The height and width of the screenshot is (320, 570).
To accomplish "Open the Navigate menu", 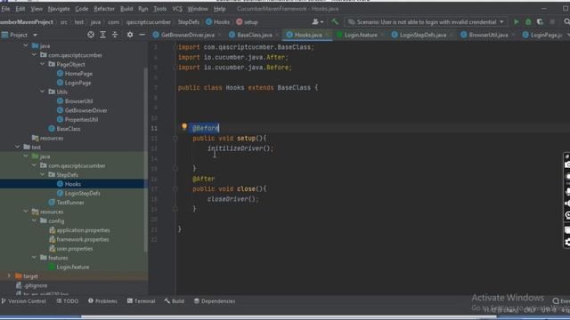I will [59, 9].
